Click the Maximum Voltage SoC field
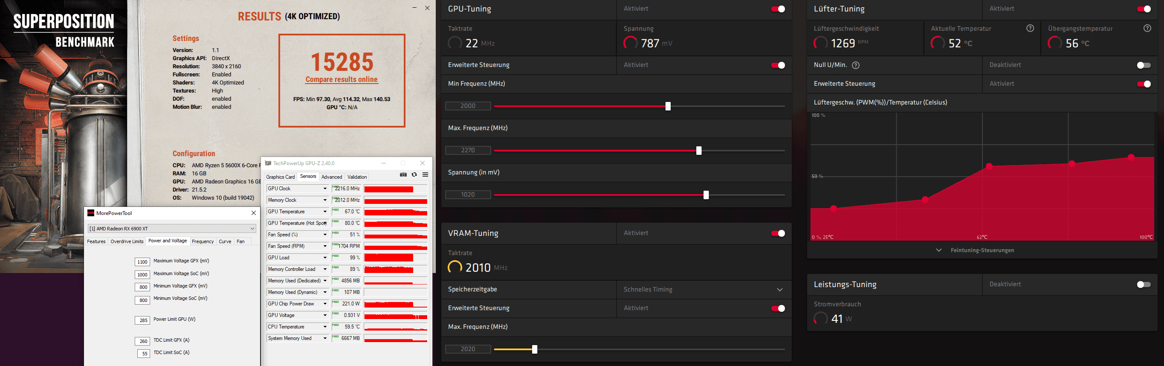The height and width of the screenshot is (366, 1164). [x=142, y=275]
